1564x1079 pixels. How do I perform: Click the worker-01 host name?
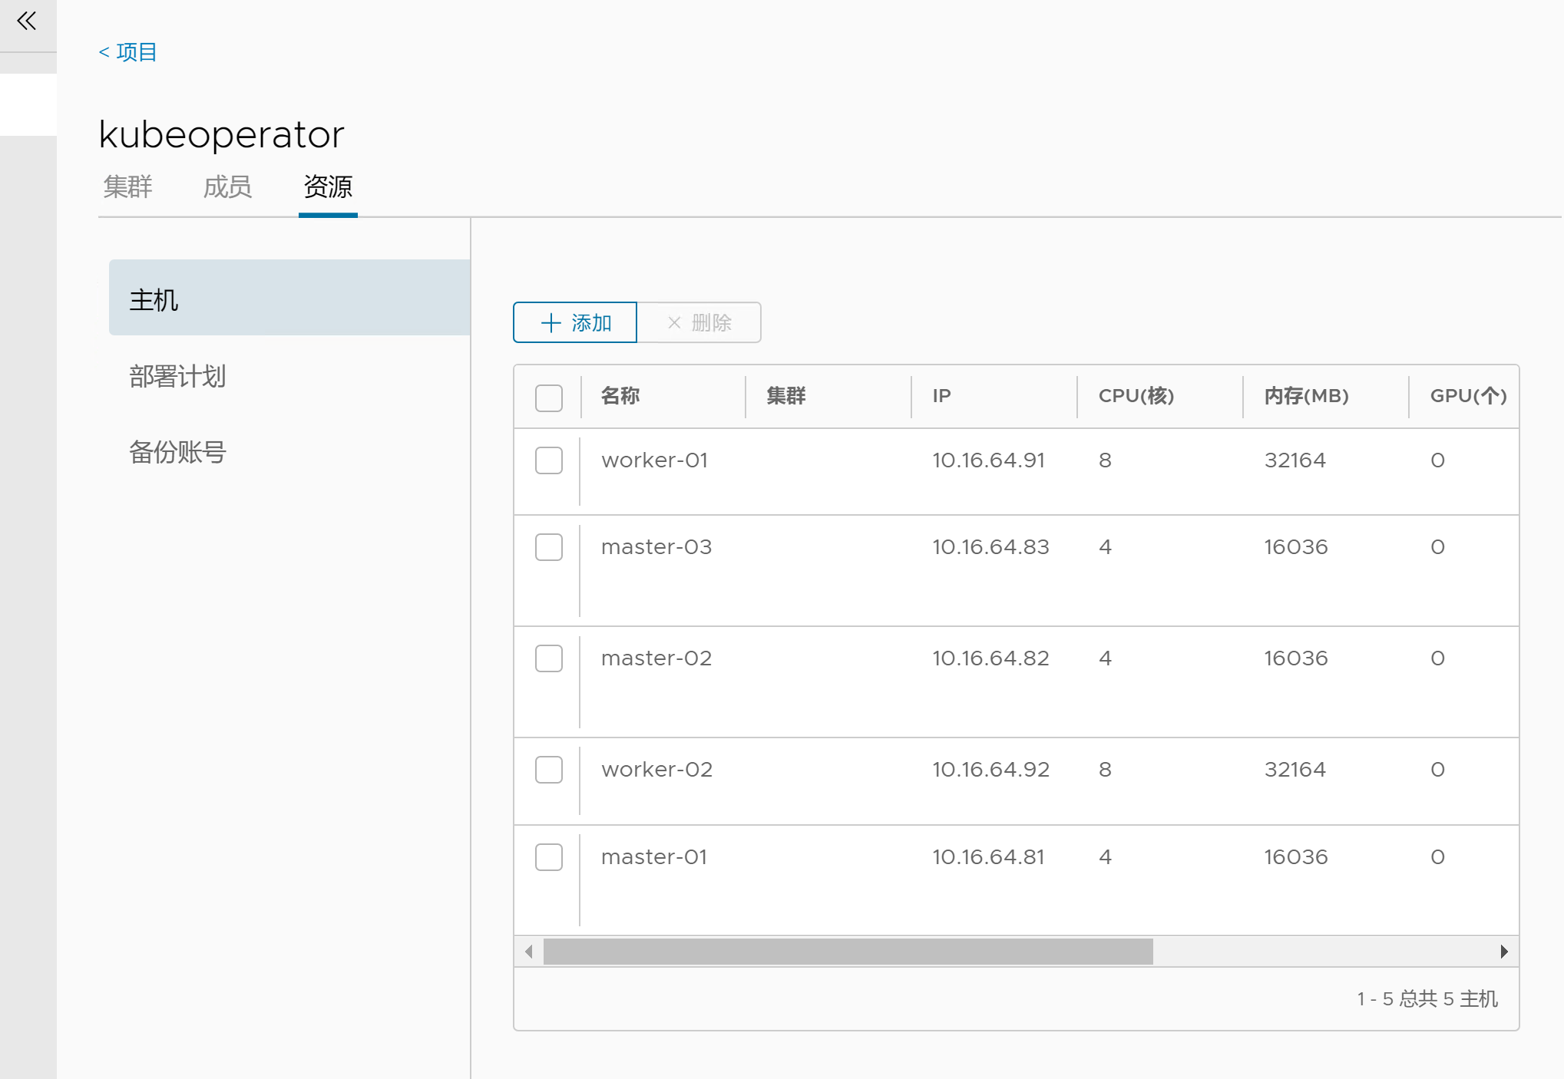(x=655, y=460)
